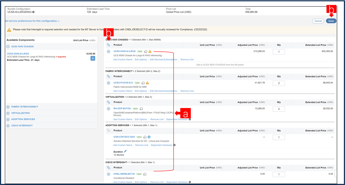Click Add Custom Name under RH-OCP-B-P1S=

[x=123, y=119]
